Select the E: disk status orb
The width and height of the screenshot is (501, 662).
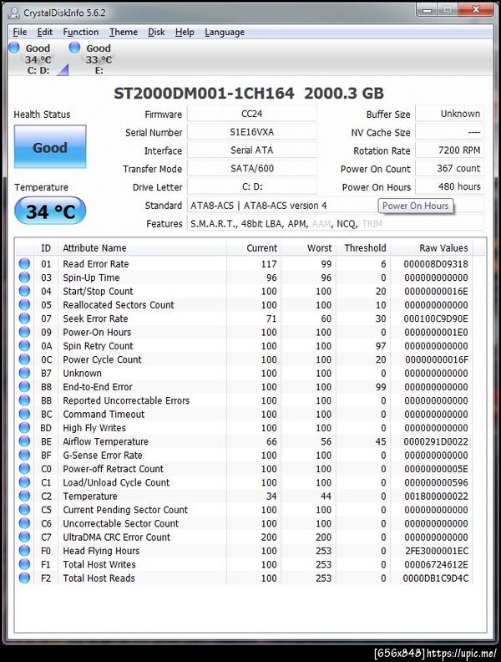pyautogui.click(x=74, y=48)
